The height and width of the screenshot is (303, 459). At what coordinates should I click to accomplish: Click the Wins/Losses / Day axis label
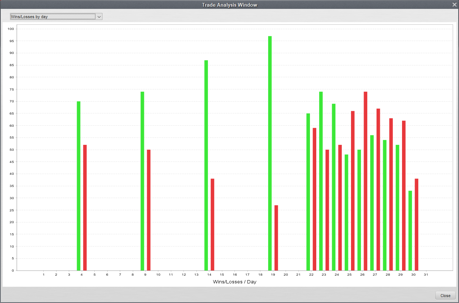click(x=234, y=282)
